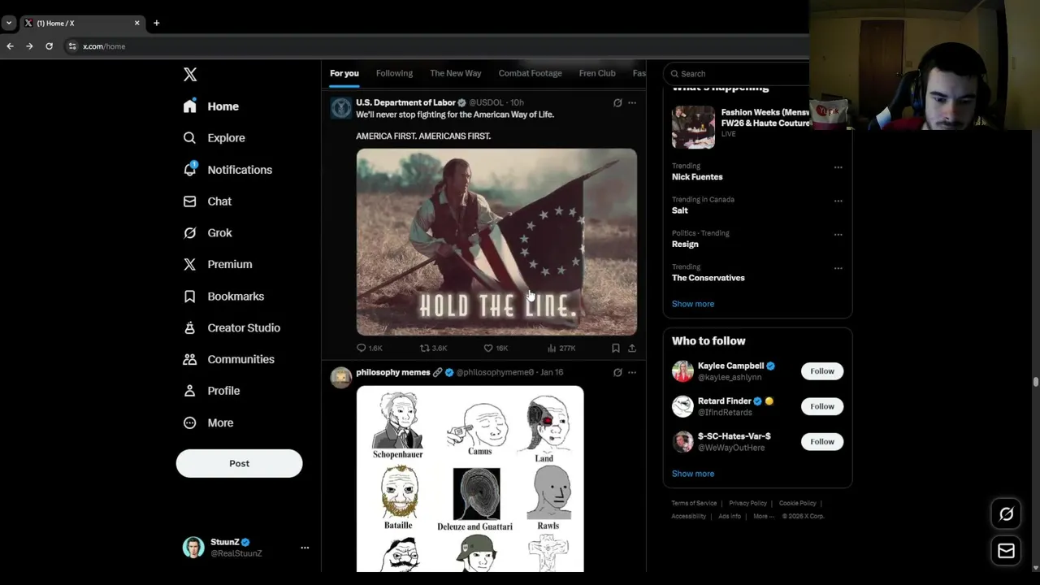Image resolution: width=1040 pixels, height=585 pixels.
Task: Show more trending topics
Action: click(693, 304)
